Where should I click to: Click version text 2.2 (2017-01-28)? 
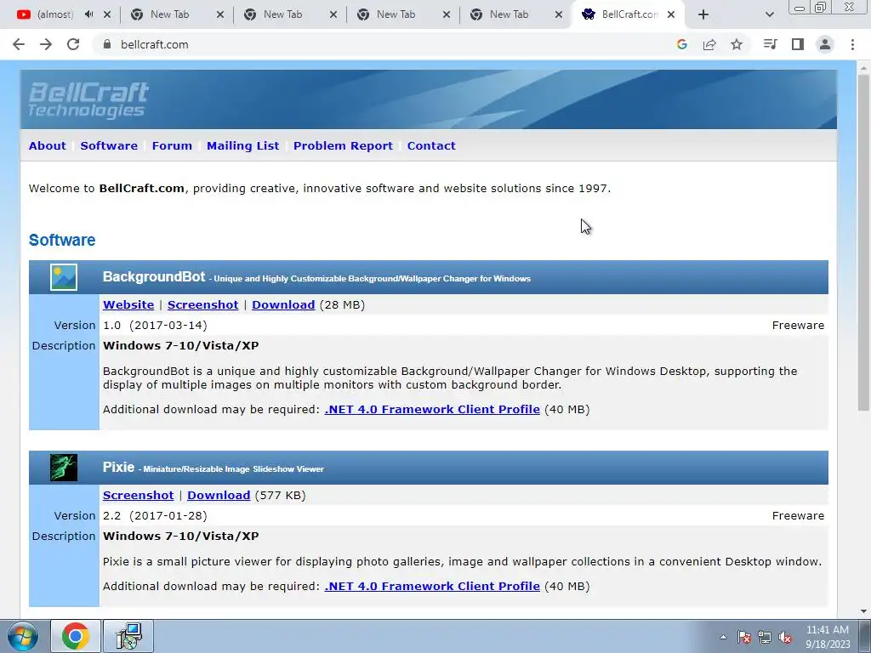click(x=155, y=516)
